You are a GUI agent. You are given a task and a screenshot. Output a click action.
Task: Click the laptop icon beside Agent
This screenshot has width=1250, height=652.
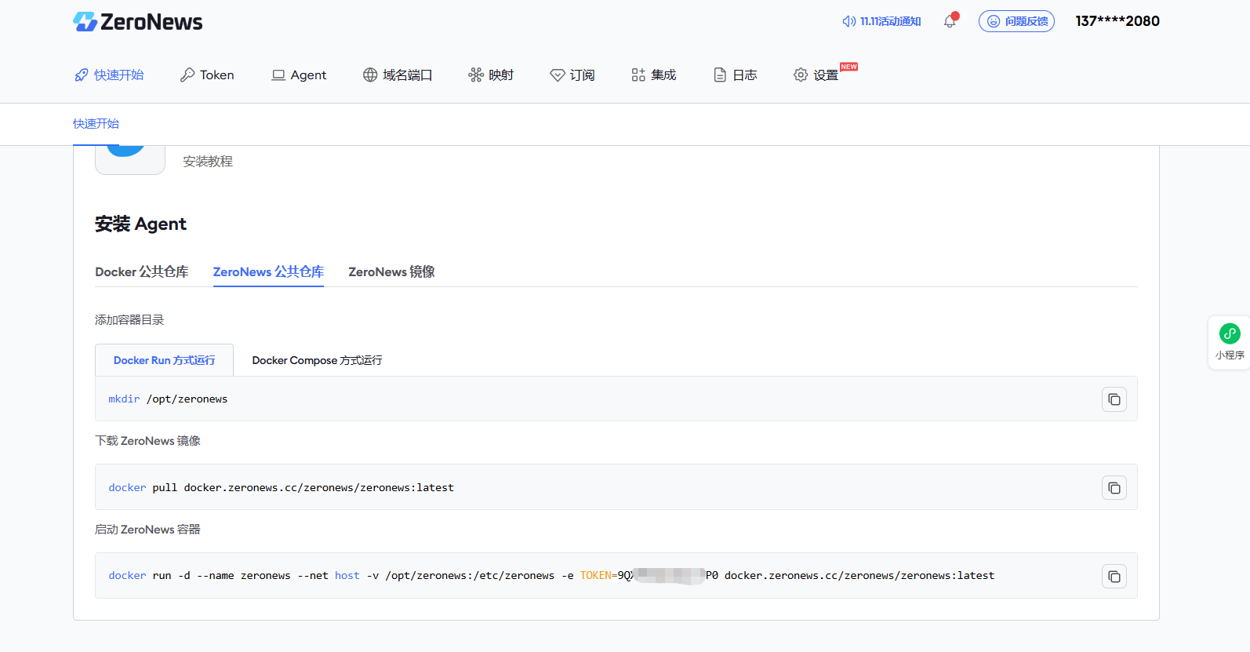pyautogui.click(x=278, y=75)
